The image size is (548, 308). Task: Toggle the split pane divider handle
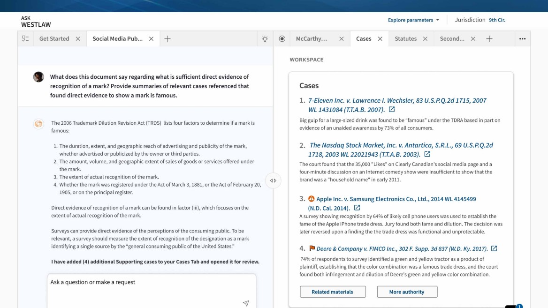273,180
